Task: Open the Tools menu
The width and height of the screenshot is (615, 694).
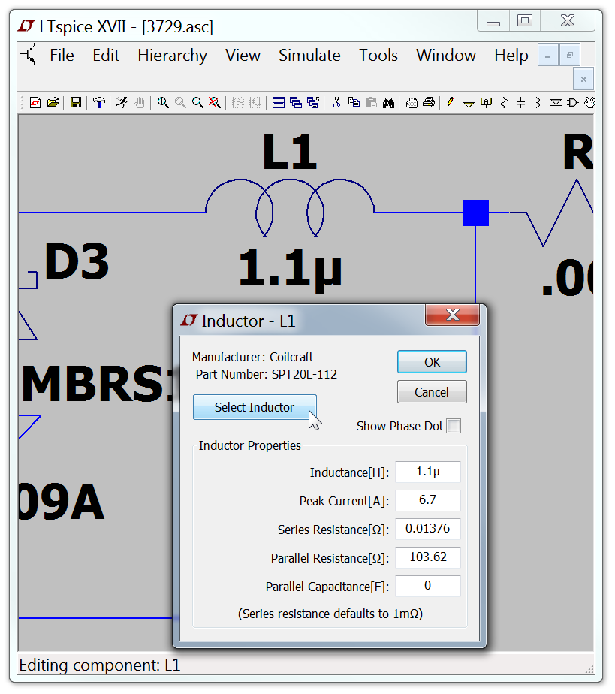Action: [378, 56]
